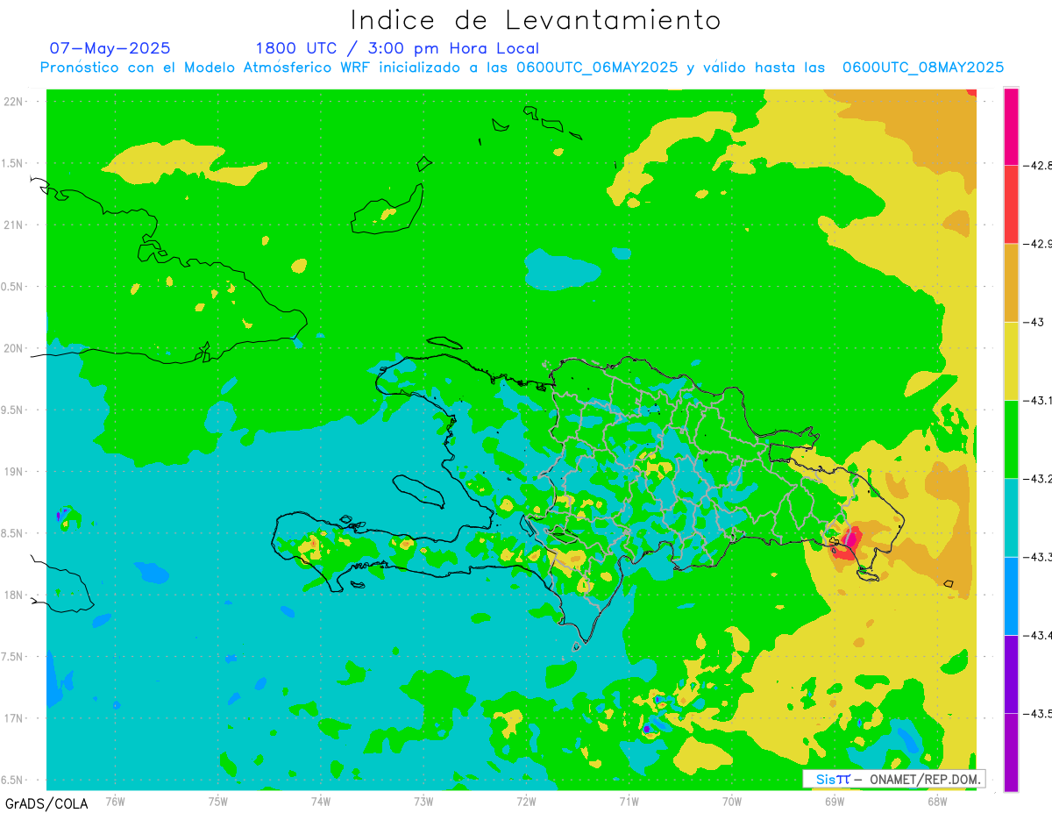Select the green legend swatch above -43.2
Image resolution: width=1052 pixels, height=813 pixels.
click(x=1011, y=439)
